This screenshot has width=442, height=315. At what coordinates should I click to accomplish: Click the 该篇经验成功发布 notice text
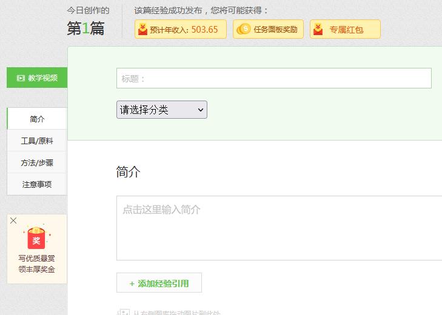click(x=201, y=10)
